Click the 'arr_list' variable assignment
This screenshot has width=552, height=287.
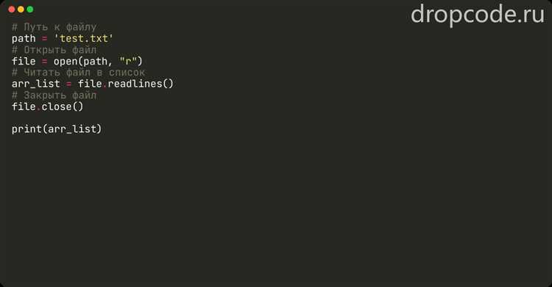point(35,84)
